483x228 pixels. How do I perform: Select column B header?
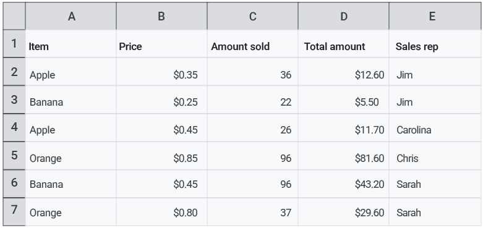click(x=161, y=16)
